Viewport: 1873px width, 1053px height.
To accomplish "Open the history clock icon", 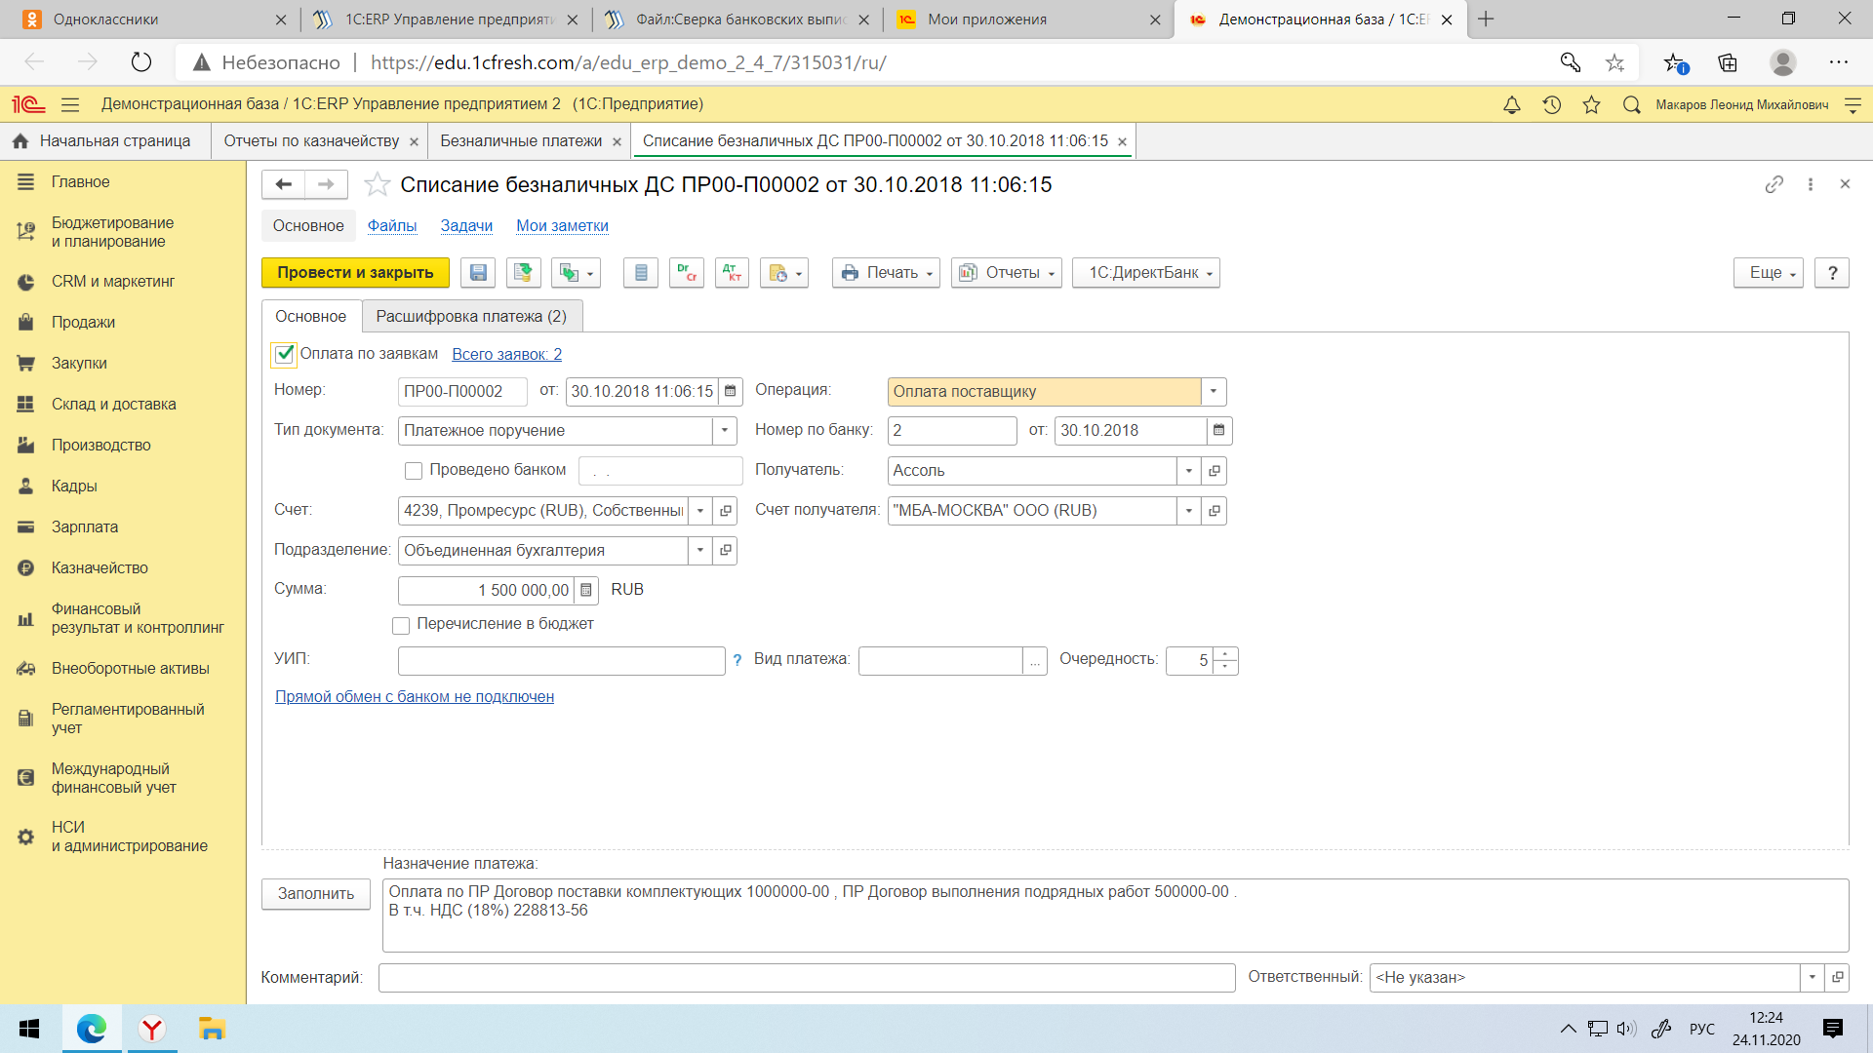I will (x=1552, y=104).
